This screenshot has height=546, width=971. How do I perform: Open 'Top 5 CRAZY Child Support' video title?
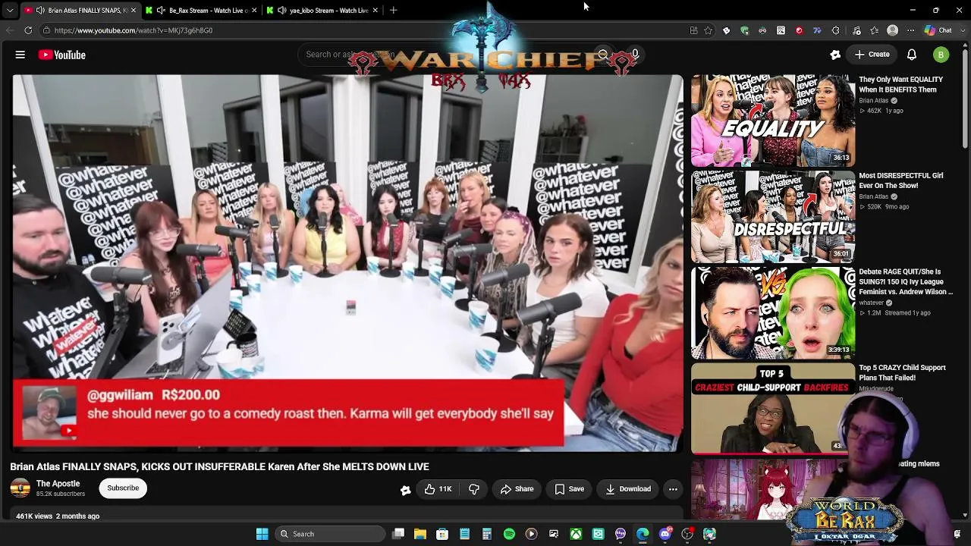[x=902, y=372]
